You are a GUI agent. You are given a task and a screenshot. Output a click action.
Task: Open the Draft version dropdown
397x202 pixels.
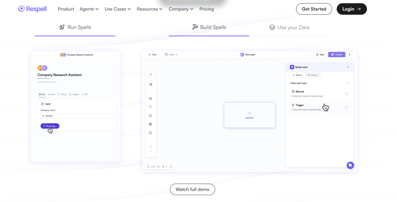(171, 55)
